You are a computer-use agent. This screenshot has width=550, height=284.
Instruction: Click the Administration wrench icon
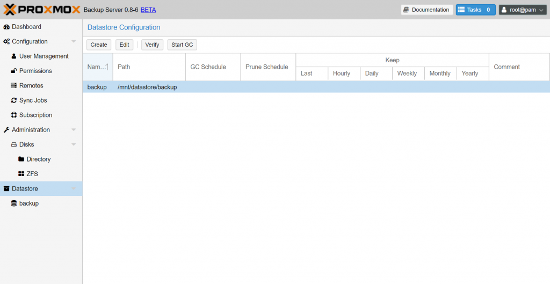[6, 130]
